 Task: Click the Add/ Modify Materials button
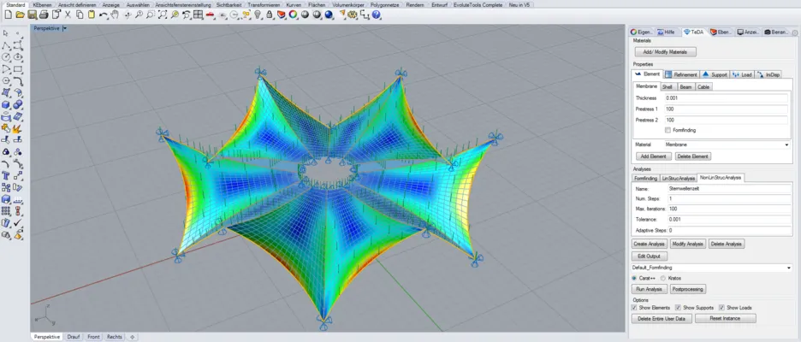pyautogui.click(x=665, y=52)
